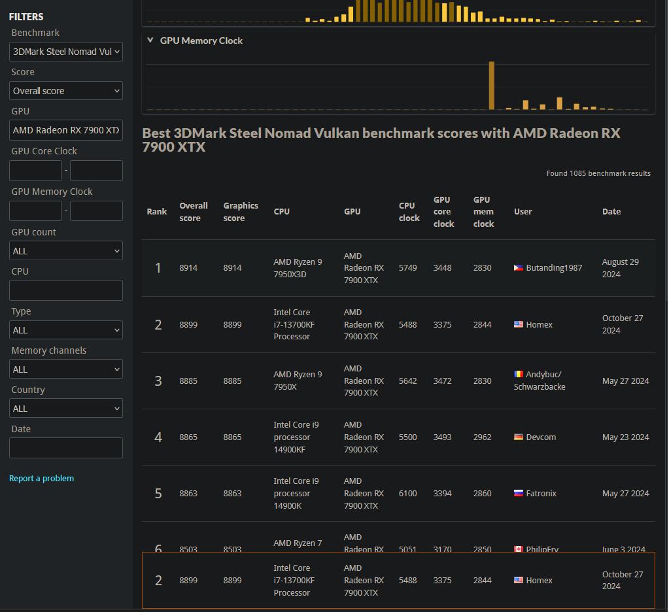
Task: Click the tallest bar in GPU Memory Clock chart
Action: [x=492, y=86]
